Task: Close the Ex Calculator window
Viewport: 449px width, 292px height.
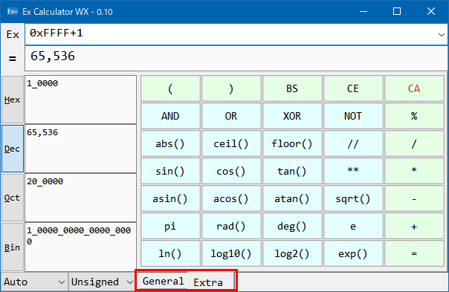Action: pyautogui.click(x=431, y=11)
